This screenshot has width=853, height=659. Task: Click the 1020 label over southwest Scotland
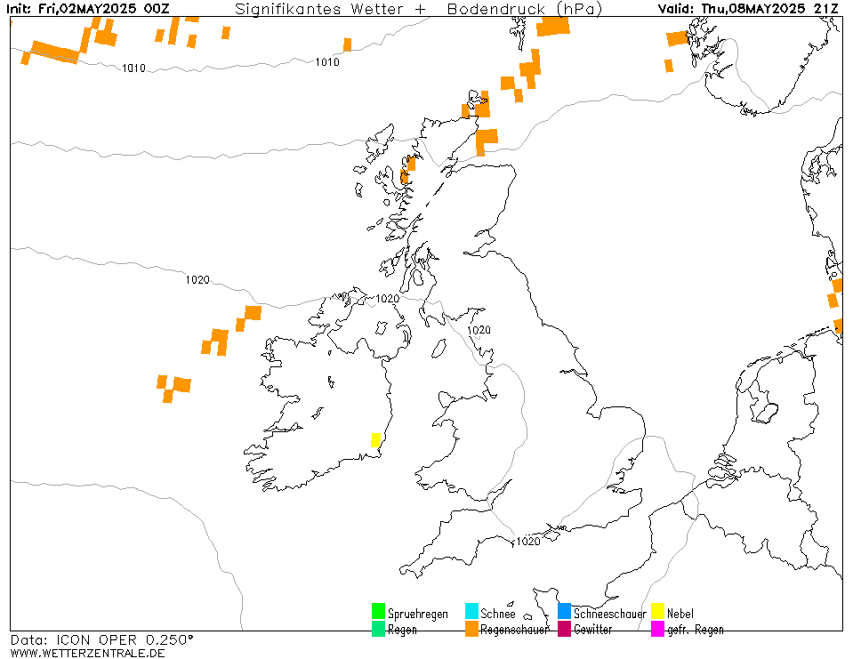point(479,330)
